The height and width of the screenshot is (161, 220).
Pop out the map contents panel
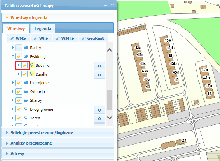[x=112, y=5]
